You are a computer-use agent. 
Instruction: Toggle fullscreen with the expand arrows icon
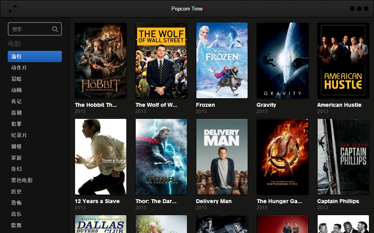13,9
